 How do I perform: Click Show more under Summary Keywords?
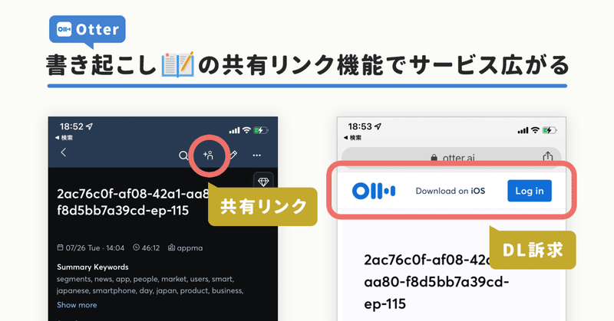tap(77, 305)
